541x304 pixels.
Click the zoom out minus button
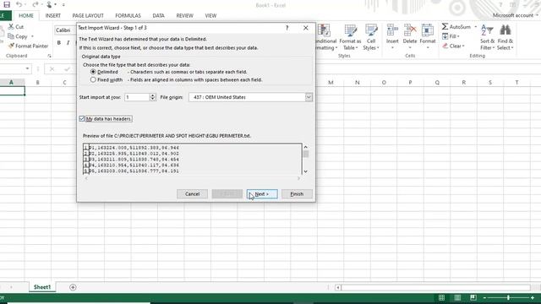(484, 297)
